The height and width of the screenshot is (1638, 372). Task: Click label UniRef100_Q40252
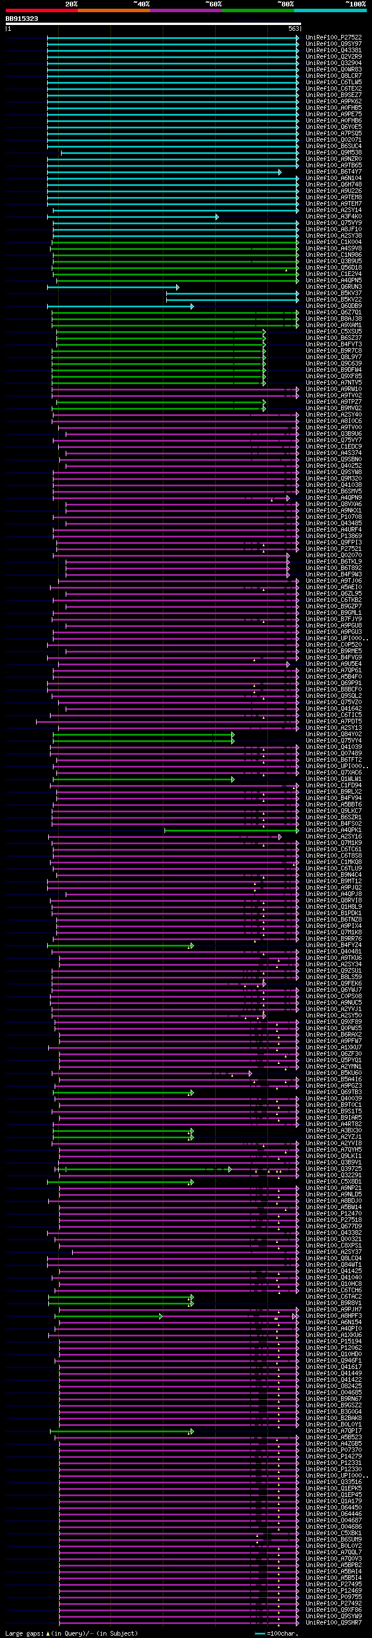[x=334, y=465]
